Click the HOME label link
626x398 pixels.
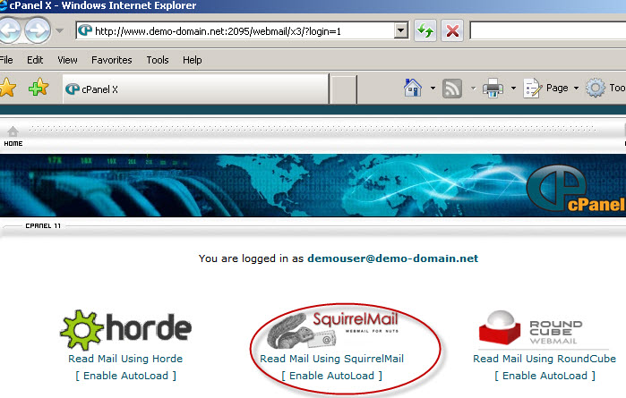click(x=13, y=144)
